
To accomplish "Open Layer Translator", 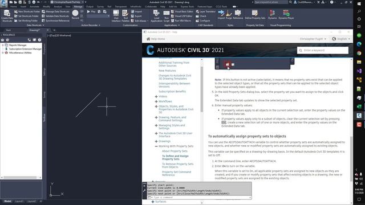I will click(205, 11).
